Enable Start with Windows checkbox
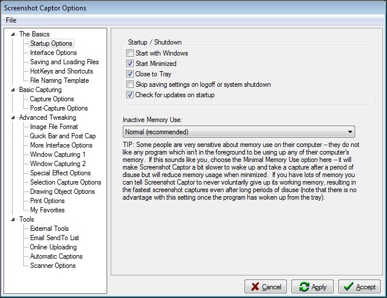This screenshot has width=387, height=298. (130, 53)
